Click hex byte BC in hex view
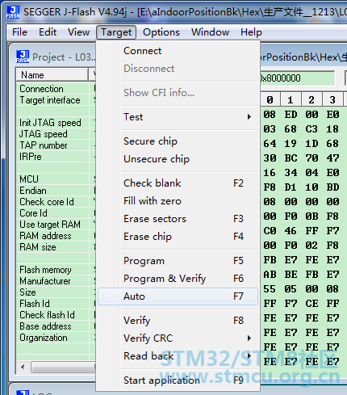Screen dimensions: 347x395 291,158
